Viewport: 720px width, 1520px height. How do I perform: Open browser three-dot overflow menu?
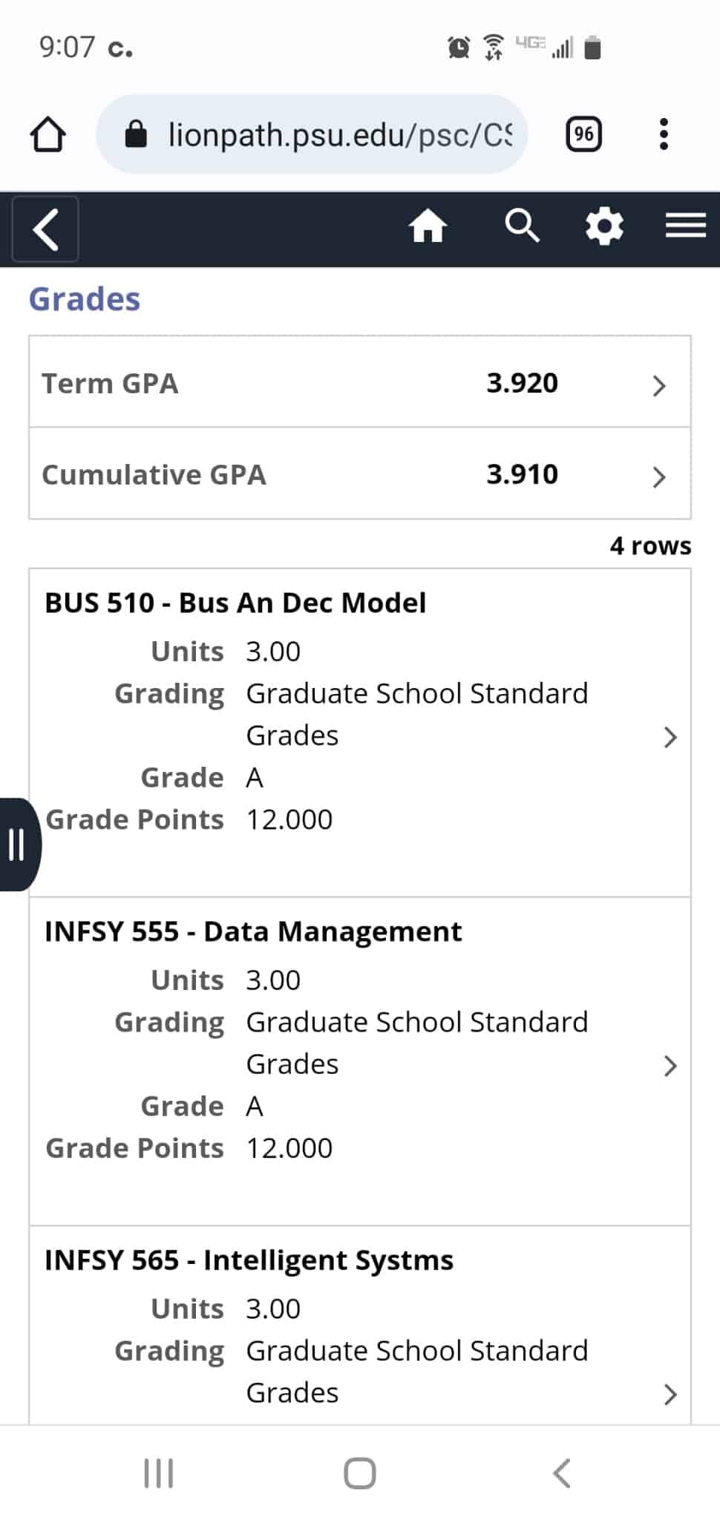[664, 134]
